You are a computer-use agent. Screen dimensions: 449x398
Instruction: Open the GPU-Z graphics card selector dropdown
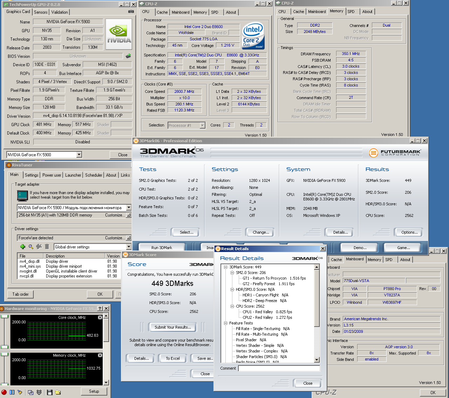click(79, 155)
